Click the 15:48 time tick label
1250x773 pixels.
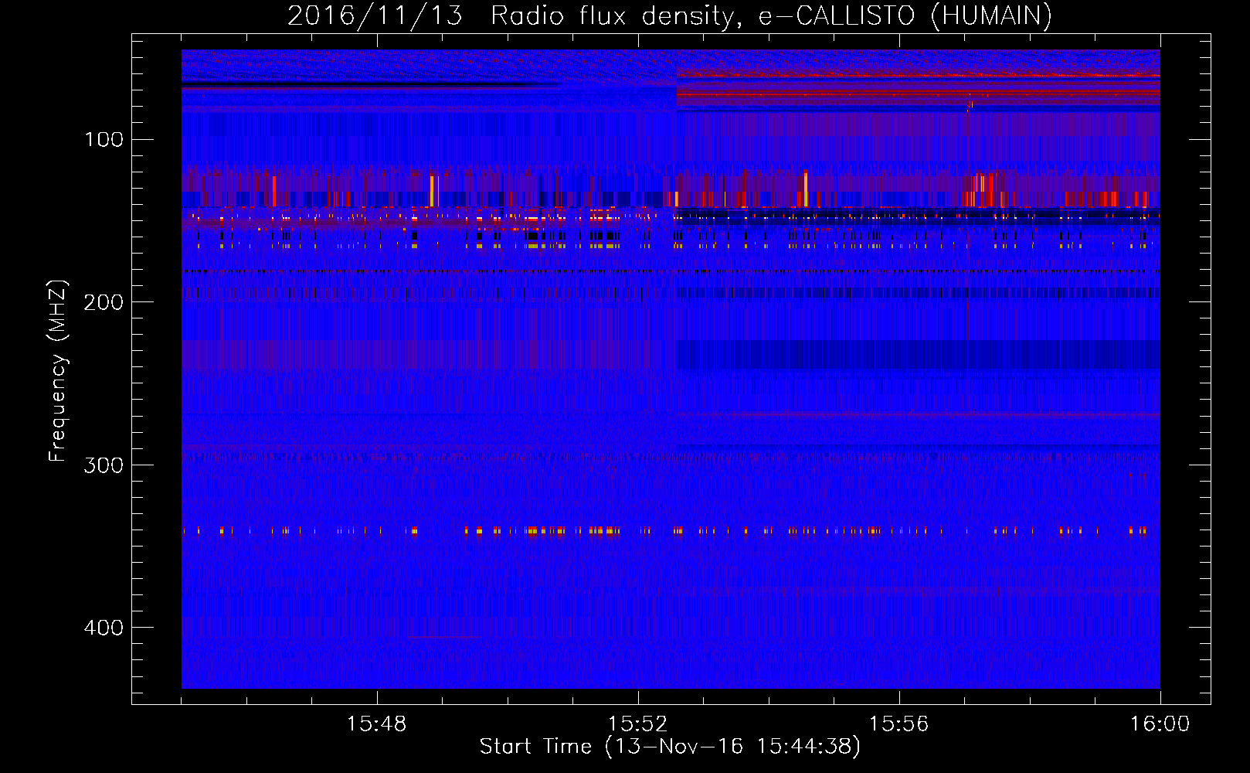tap(377, 724)
